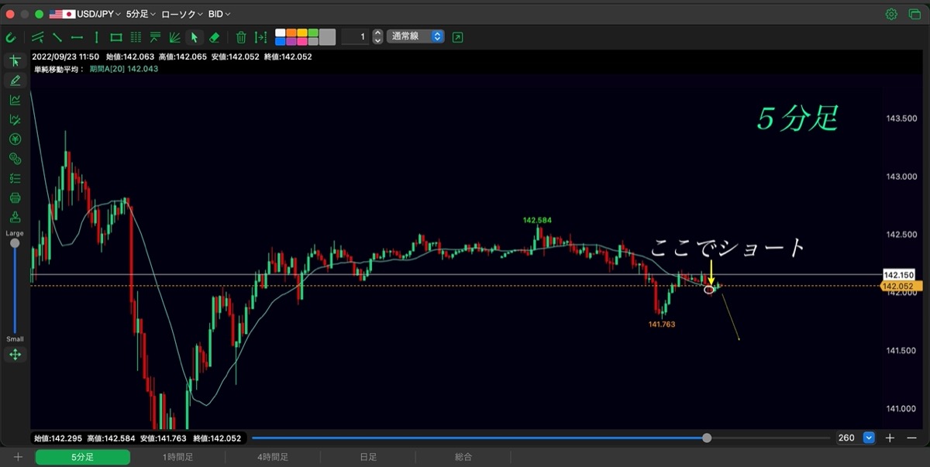Pick the Fibonacci fan tool
The width and height of the screenshot is (930, 467).
[175, 36]
